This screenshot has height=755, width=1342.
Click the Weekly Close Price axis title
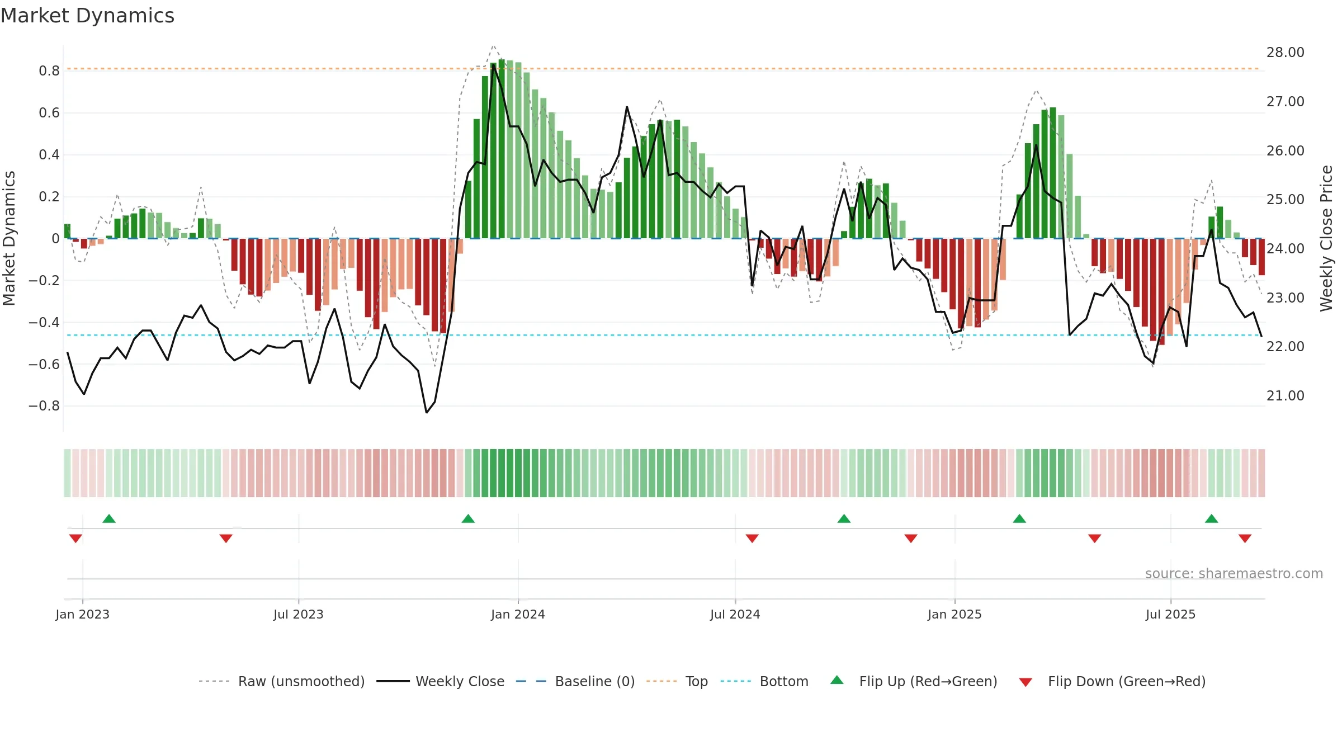[1326, 238]
